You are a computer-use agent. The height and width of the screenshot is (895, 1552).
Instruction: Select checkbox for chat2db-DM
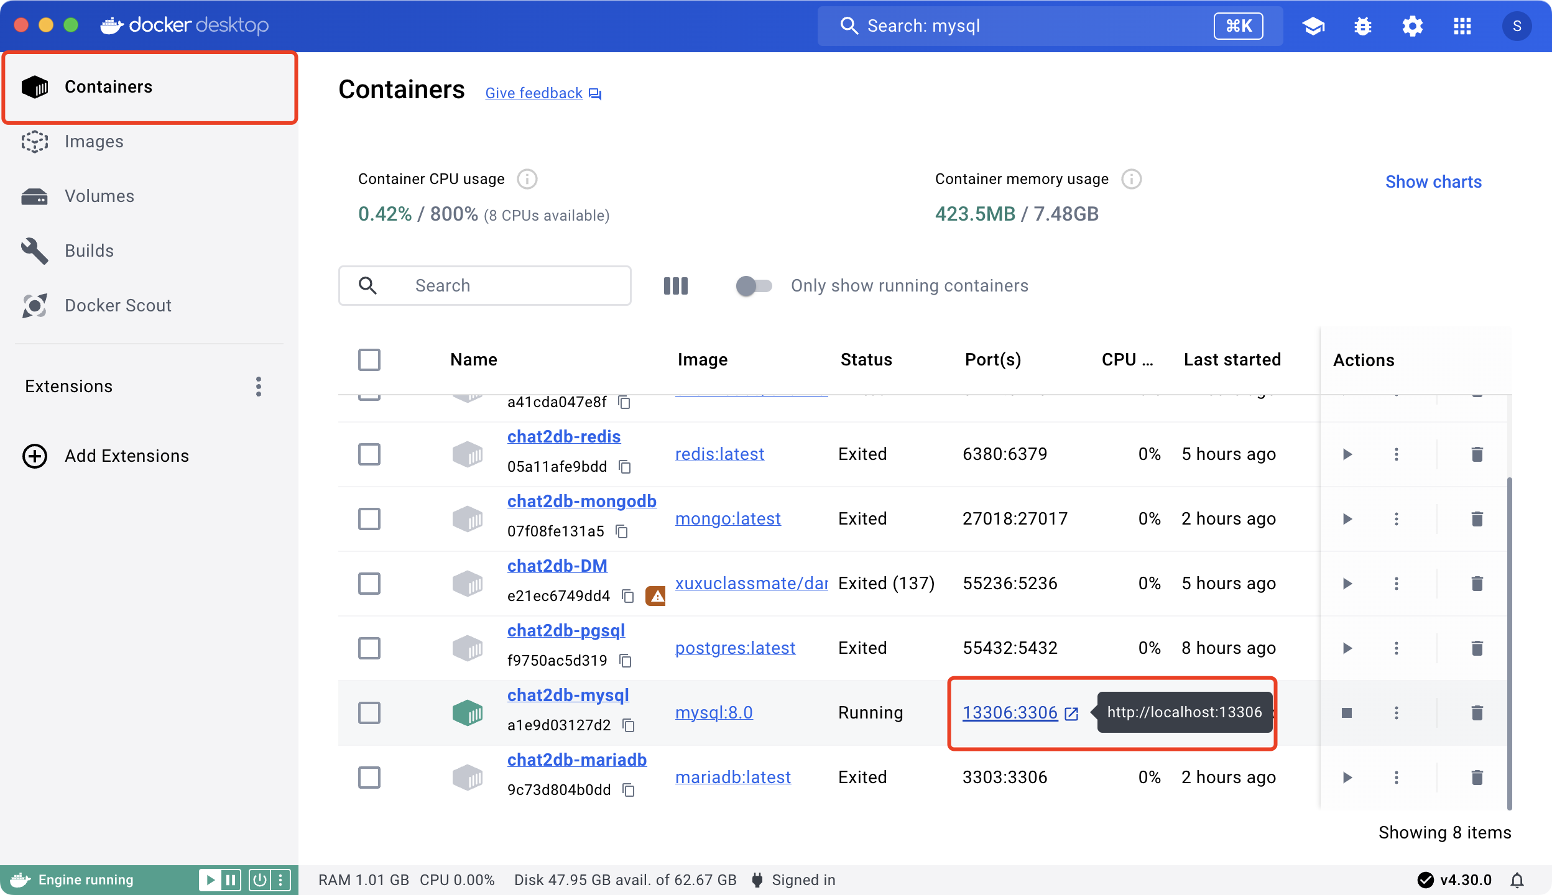click(x=369, y=584)
